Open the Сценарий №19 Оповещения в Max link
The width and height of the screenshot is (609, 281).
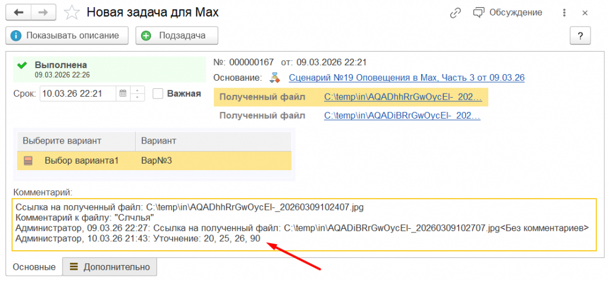point(406,78)
